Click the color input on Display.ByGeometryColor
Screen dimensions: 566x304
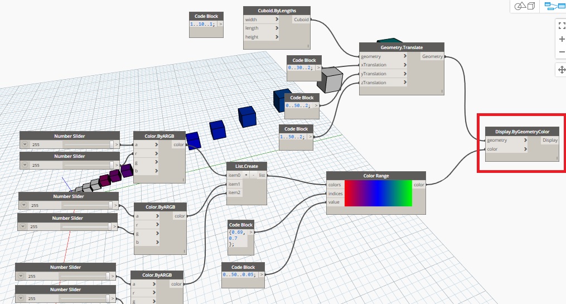click(x=506, y=149)
